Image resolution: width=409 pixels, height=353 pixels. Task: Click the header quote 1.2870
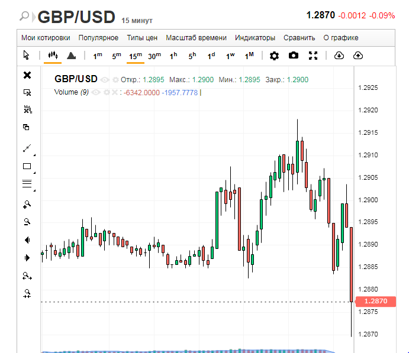point(321,15)
